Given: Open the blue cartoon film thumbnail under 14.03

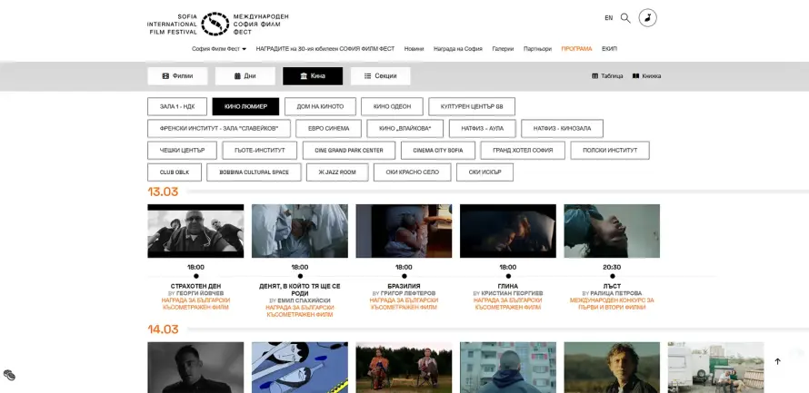Looking at the screenshot, I should click(300, 368).
